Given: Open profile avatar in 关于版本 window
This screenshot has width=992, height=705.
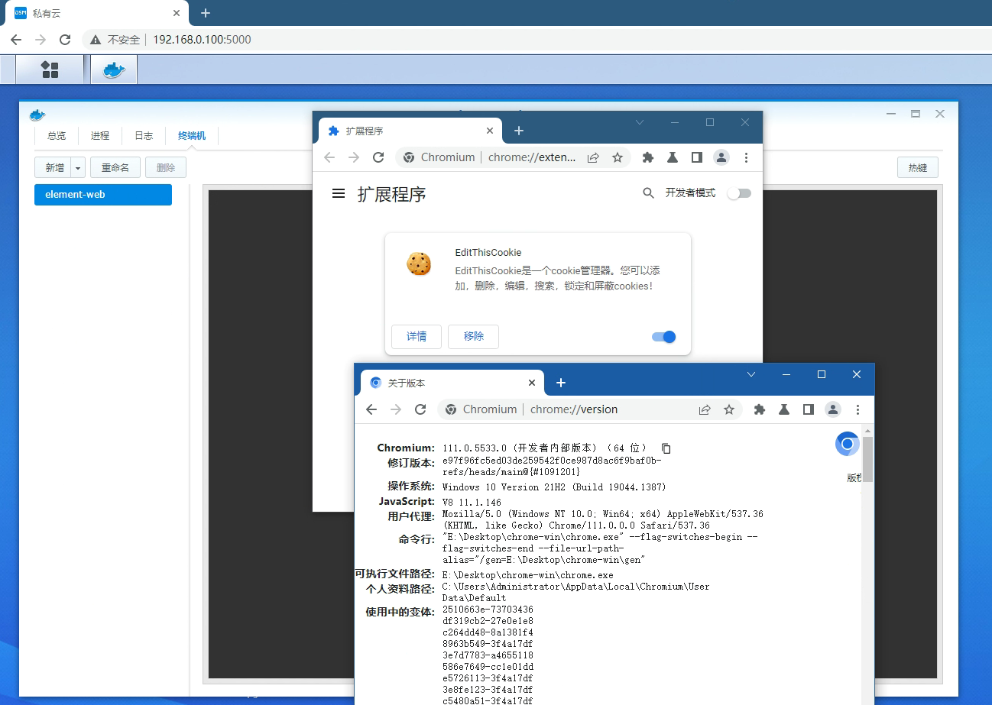Looking at the screenshot, I should [x=833, y=409].
